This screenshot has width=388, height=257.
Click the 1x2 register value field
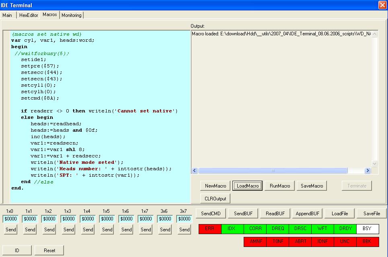(49, 219)
